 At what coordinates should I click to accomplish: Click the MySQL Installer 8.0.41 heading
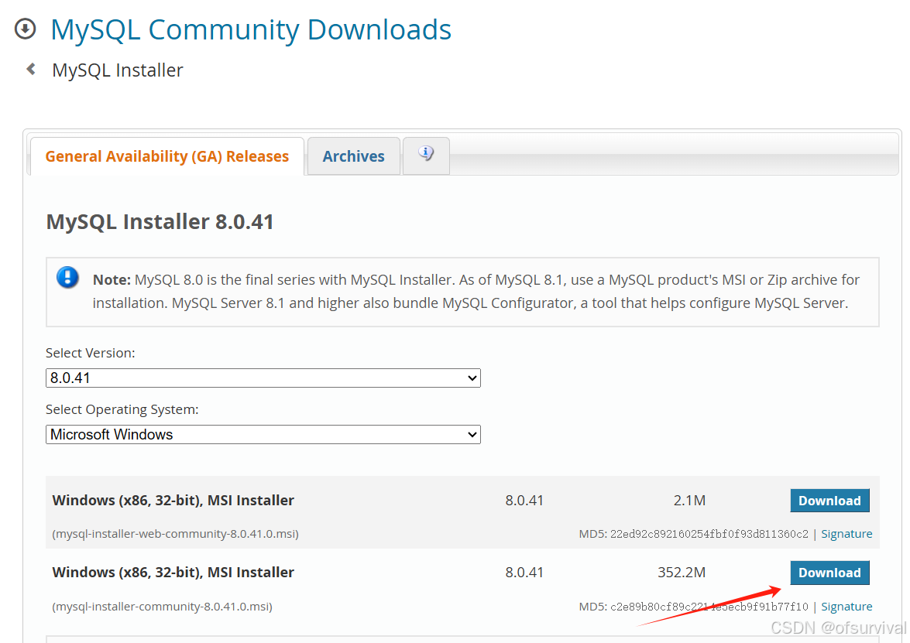160,221
